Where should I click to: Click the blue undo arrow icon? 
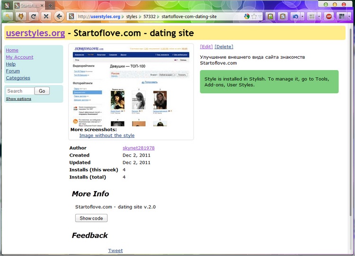pos(295,16)
